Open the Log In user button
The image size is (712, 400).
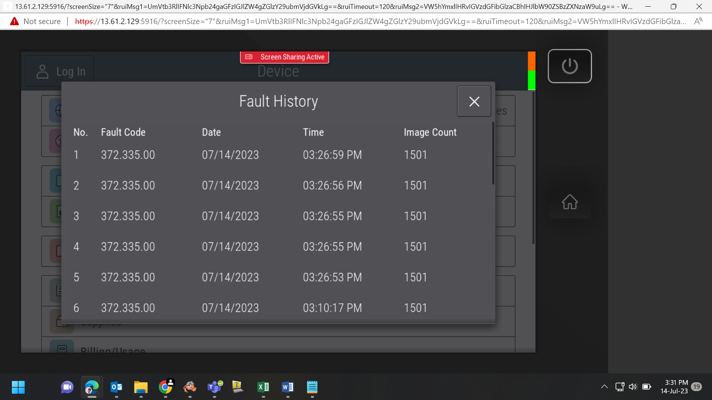pyautogui.click(x=60, y=71)
